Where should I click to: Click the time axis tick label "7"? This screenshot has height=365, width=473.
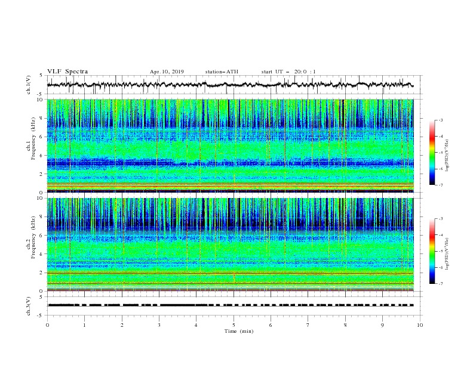(x=308, y=325)
